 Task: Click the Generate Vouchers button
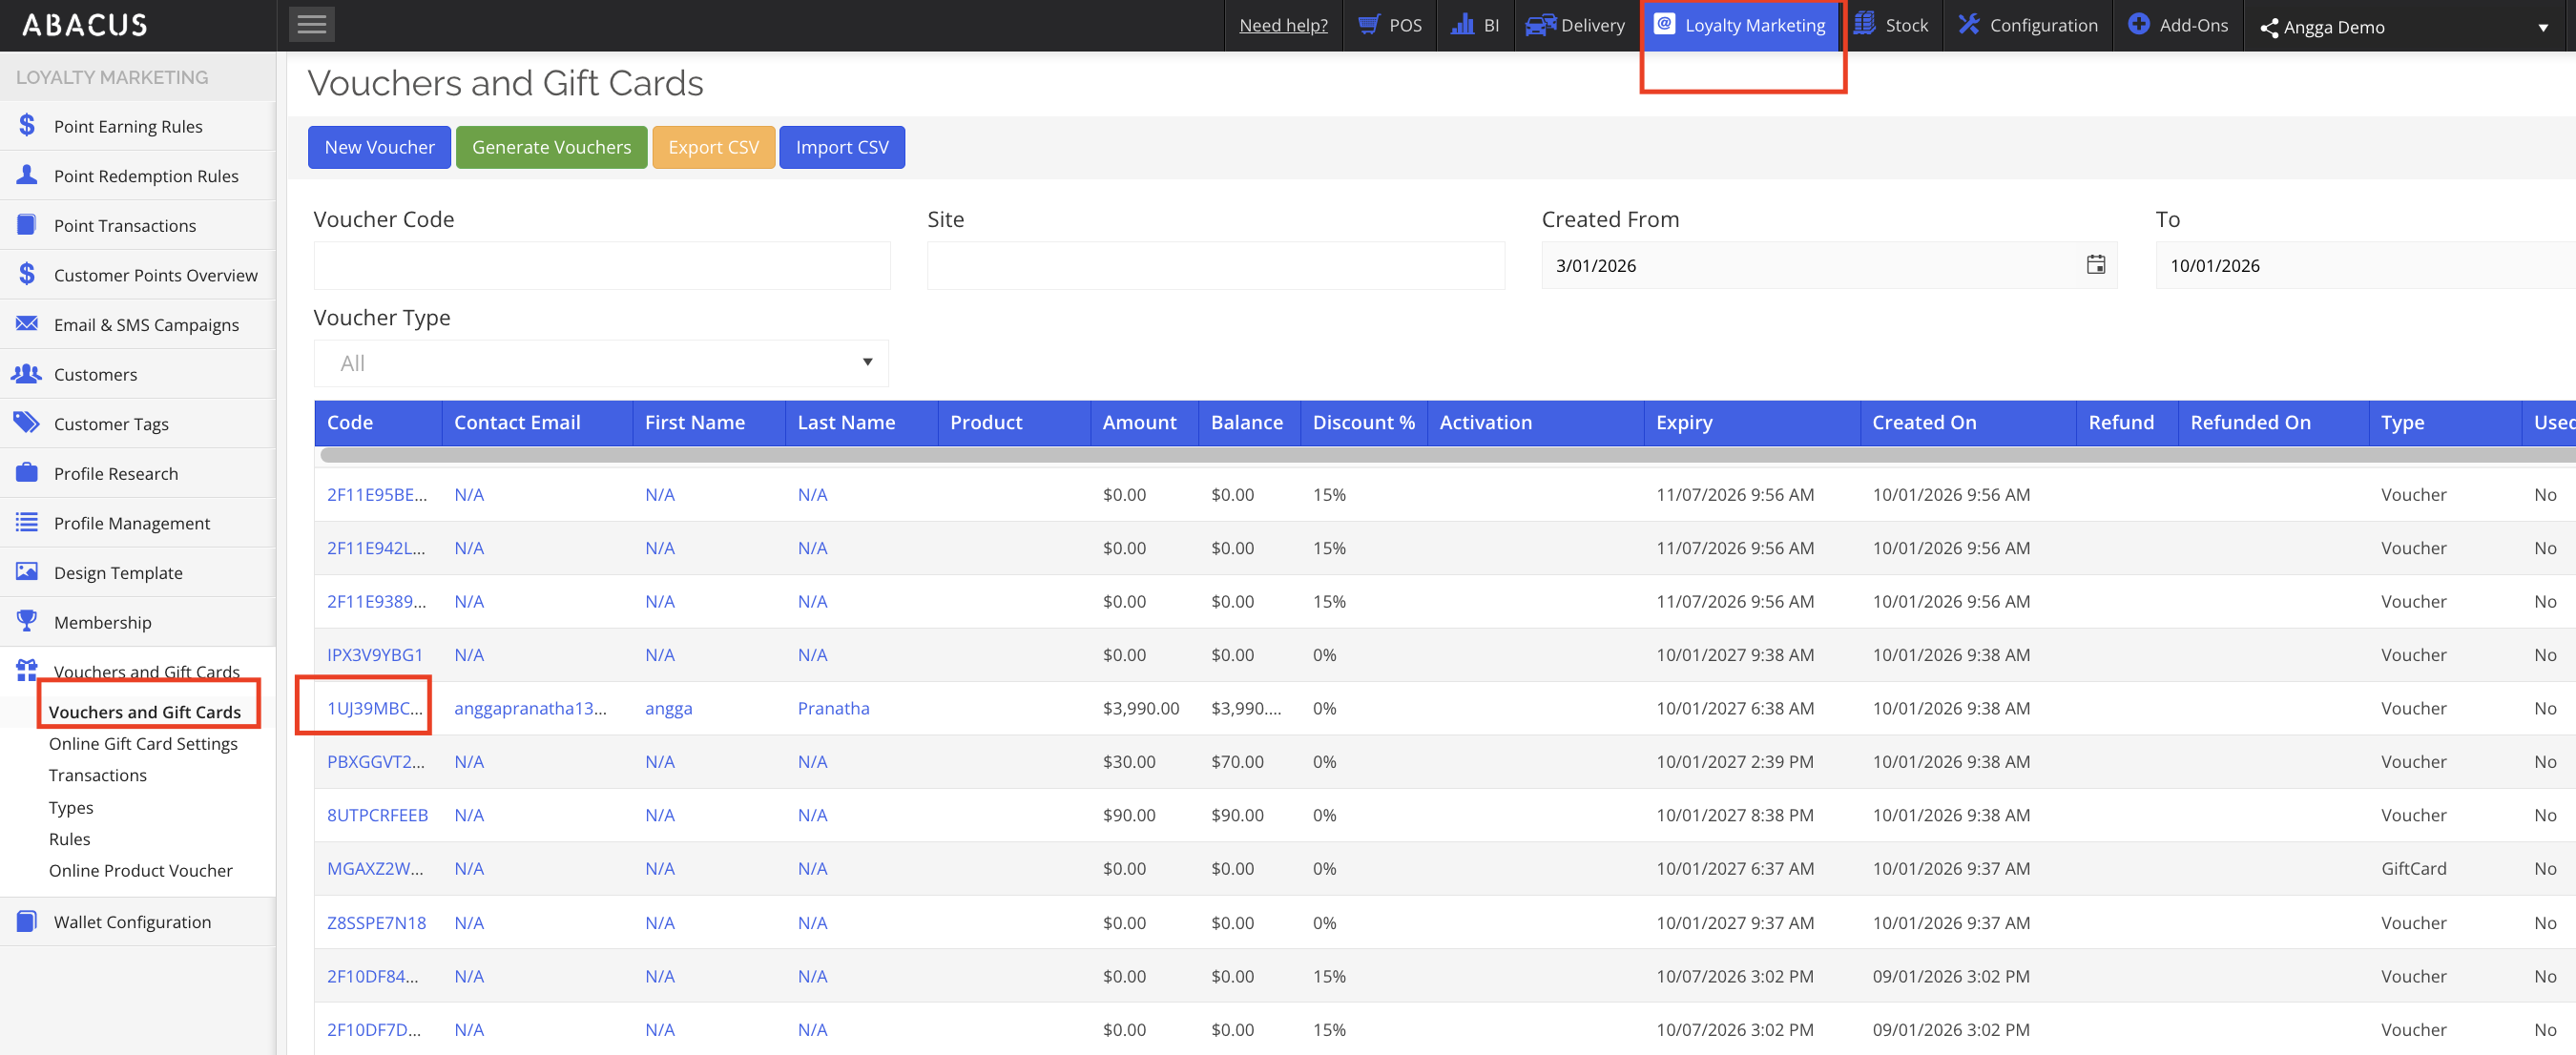(x=551, y=147)
